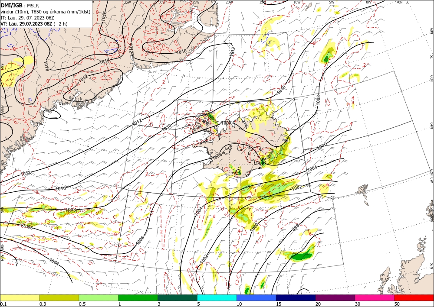
Task: Click the 30 legend value
Action: pos(358,304)
